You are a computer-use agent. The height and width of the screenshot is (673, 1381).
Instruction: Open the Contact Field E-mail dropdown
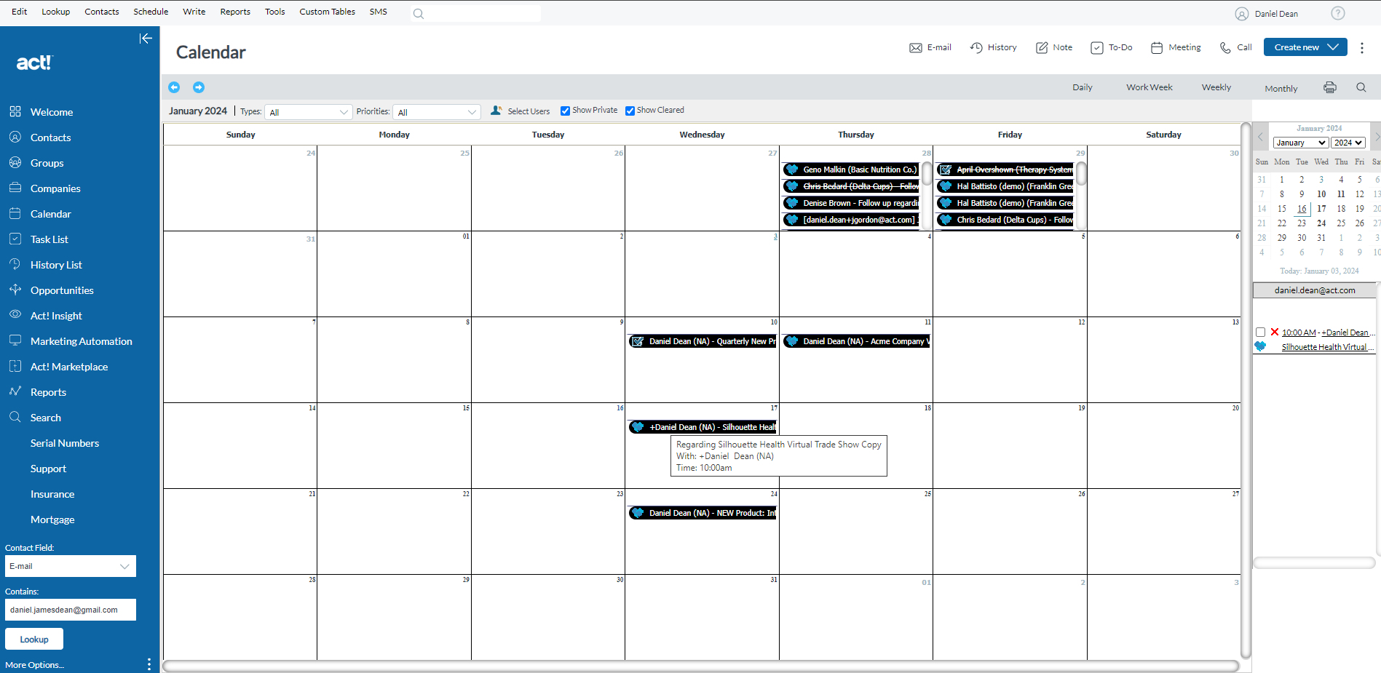71,566
